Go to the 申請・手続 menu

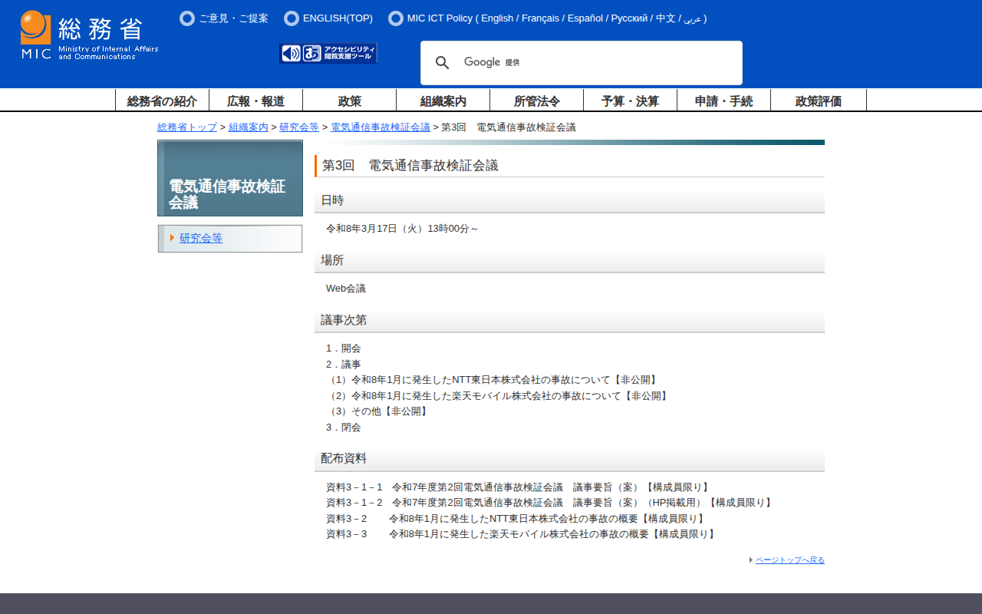coord(723,101)
